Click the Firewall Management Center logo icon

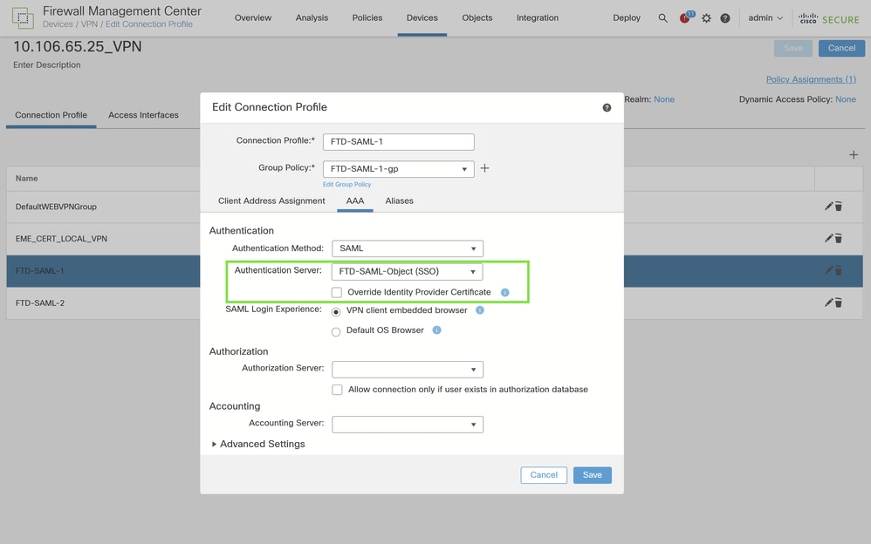coord(23,17)
